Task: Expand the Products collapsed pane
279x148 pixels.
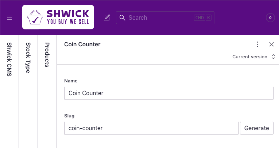Action: point(47,55)
